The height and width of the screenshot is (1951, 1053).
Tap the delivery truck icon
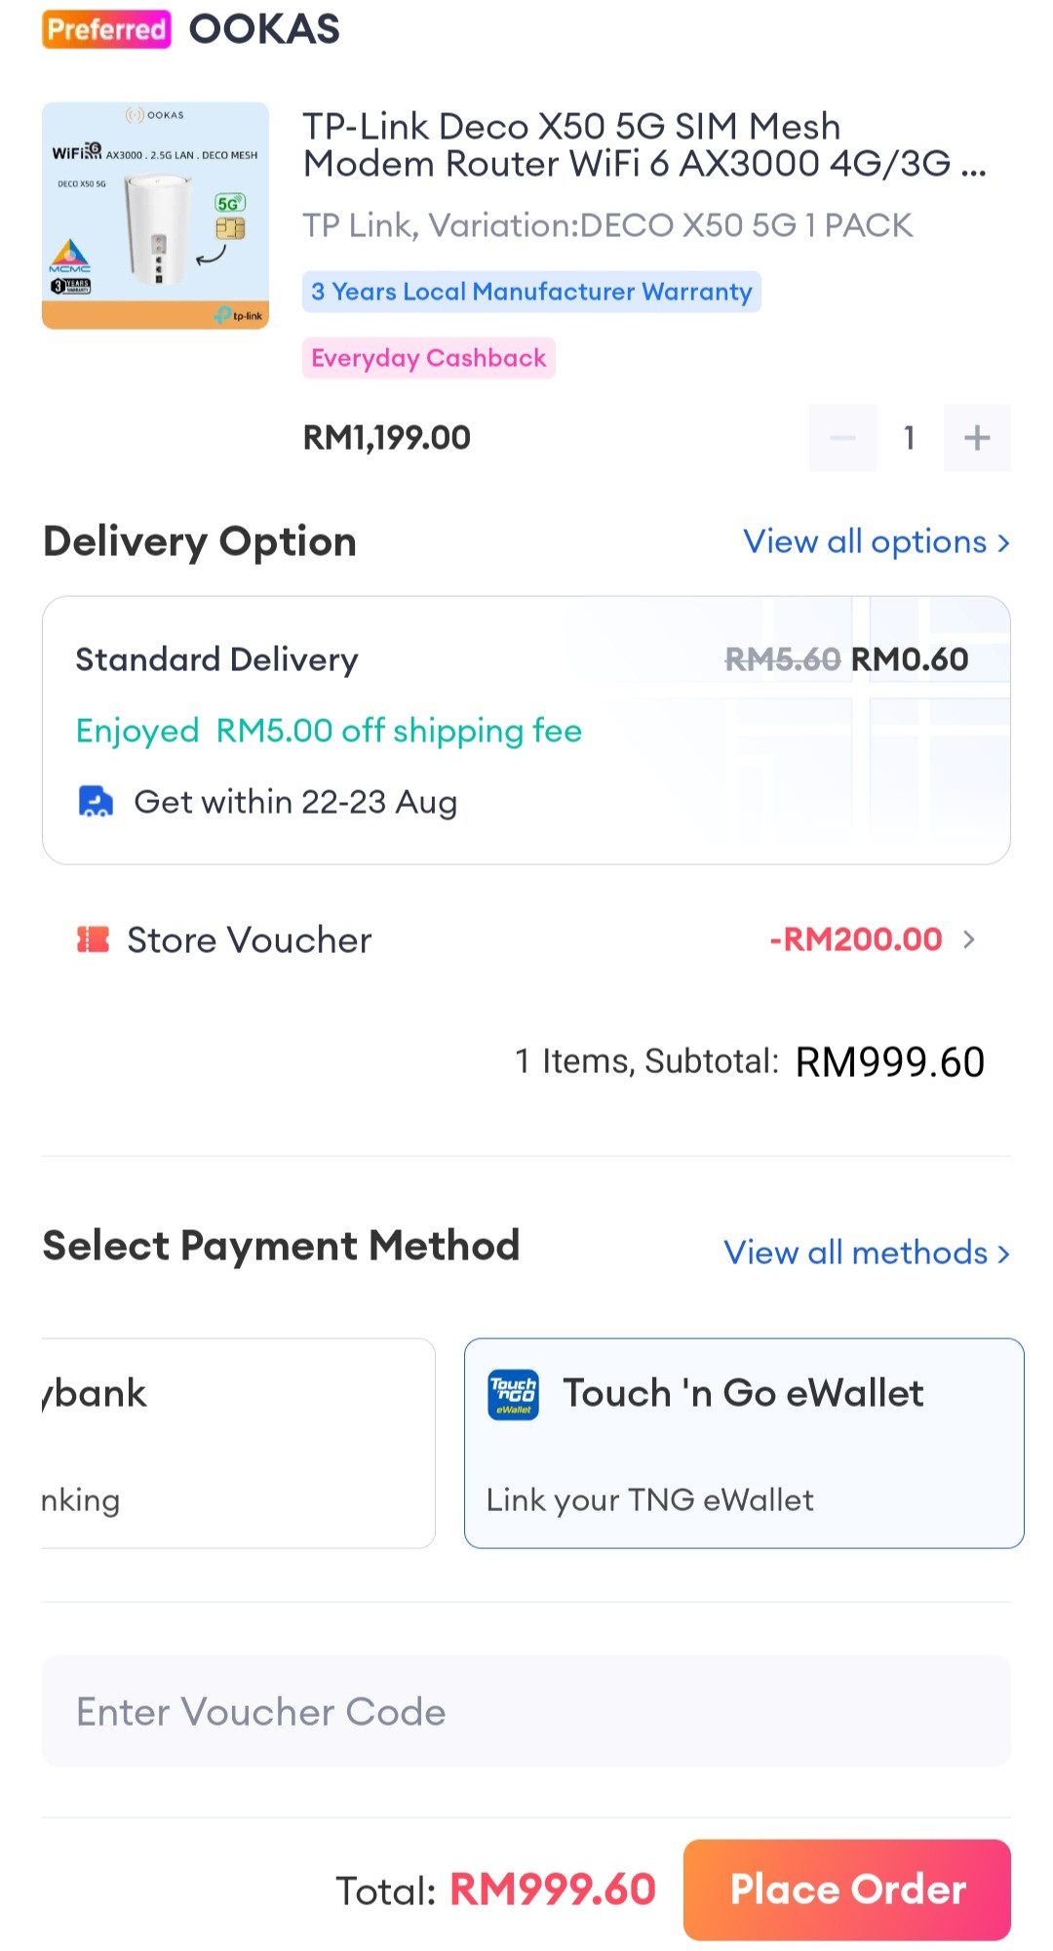96,802
